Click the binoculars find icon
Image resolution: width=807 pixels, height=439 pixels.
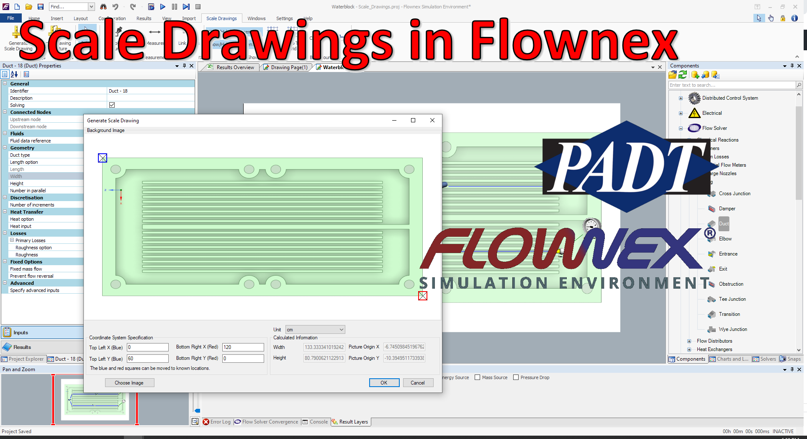point(103,7)
